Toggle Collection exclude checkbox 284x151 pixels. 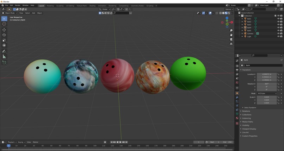[x=276, y=16]
